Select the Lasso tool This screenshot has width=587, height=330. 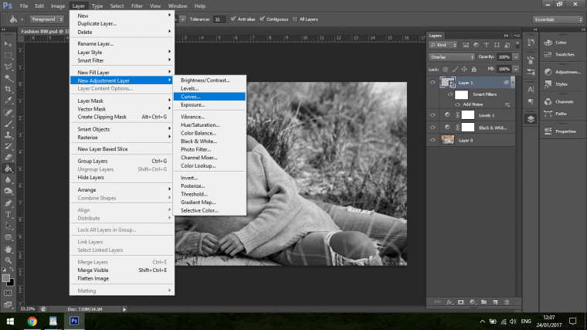coord(8,66)
